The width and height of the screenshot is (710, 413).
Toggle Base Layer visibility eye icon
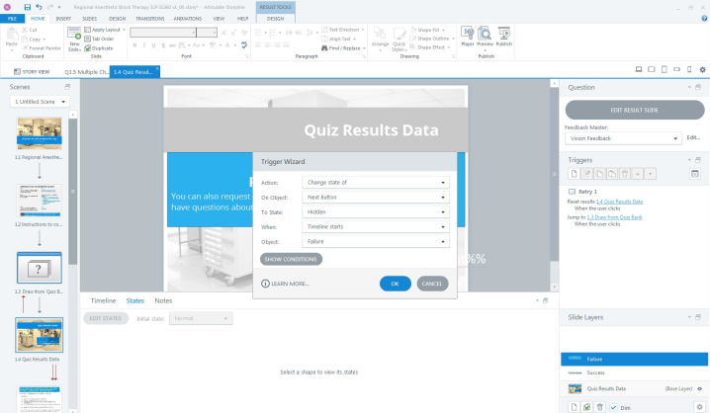click(x=699, y=388)
